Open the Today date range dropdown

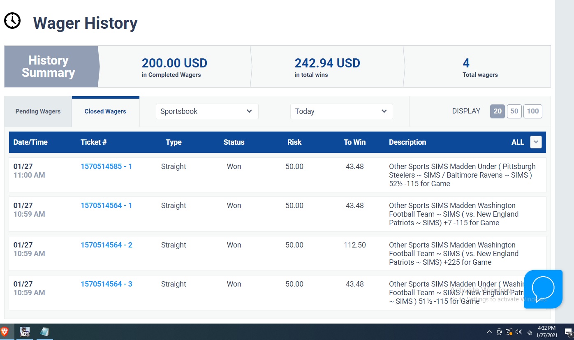click(341, 111)
